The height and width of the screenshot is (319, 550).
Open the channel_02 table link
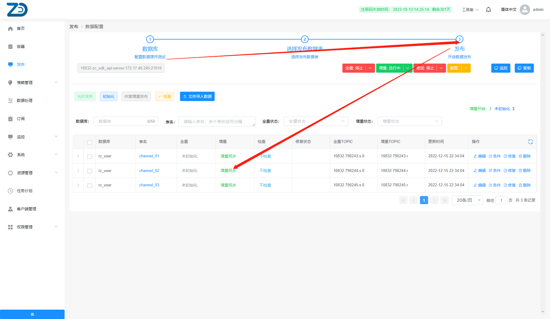point(149,170)
